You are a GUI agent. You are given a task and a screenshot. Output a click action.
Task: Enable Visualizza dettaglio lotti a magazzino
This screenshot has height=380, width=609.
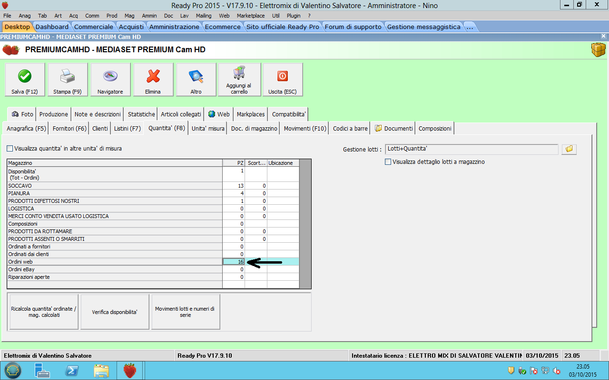(x=388, y=162)
